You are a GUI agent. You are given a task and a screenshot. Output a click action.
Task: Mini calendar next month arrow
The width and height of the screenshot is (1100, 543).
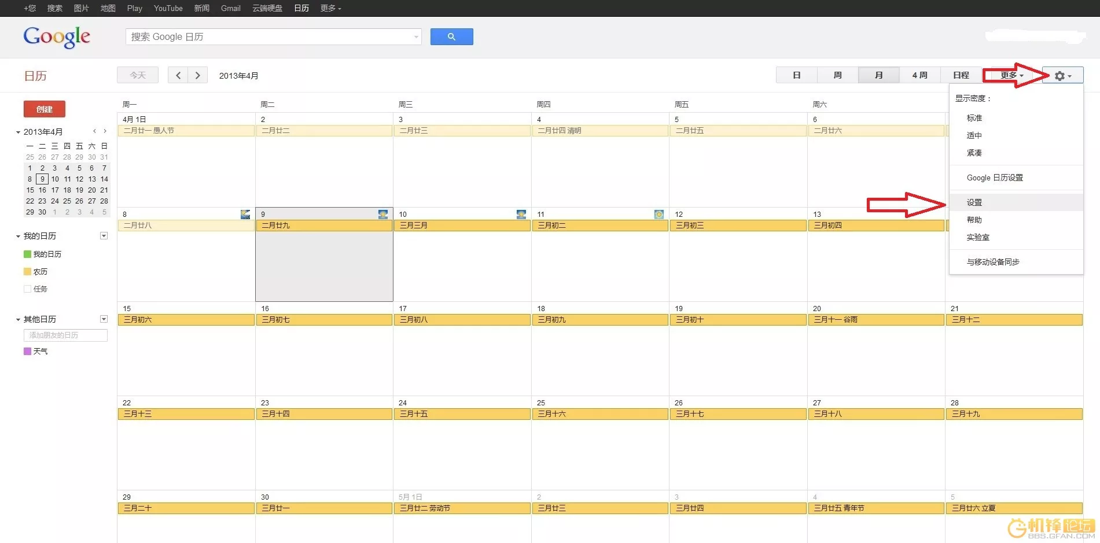pos(105,131)
